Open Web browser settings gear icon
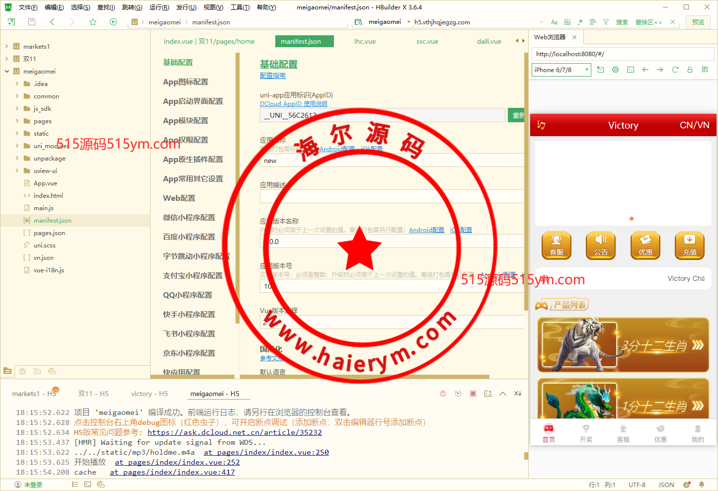 [x=615, y=70]
